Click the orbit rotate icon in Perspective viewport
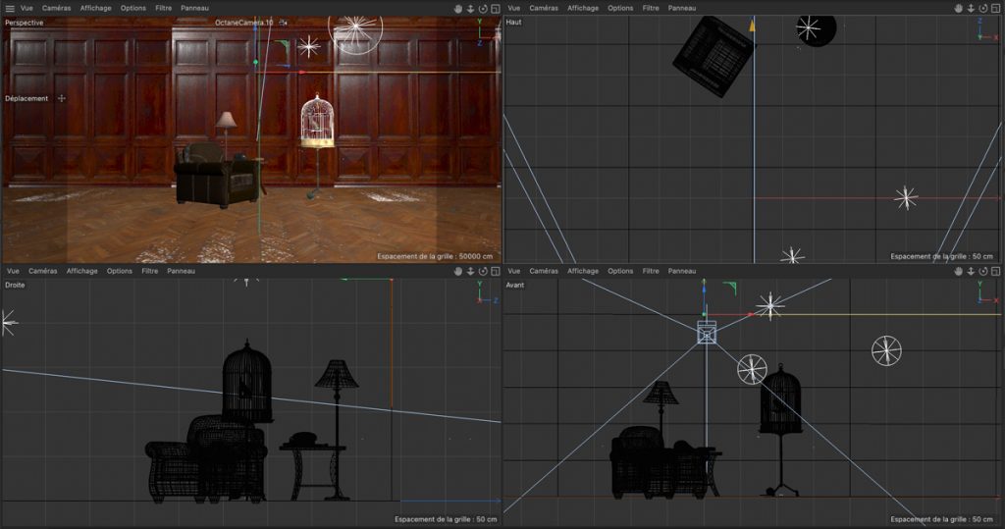The height and width of the screenshot is (529, 1005). click(483, 8)
